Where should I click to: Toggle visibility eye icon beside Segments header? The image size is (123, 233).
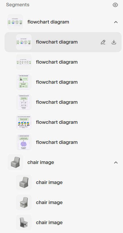tap(115, 5)
